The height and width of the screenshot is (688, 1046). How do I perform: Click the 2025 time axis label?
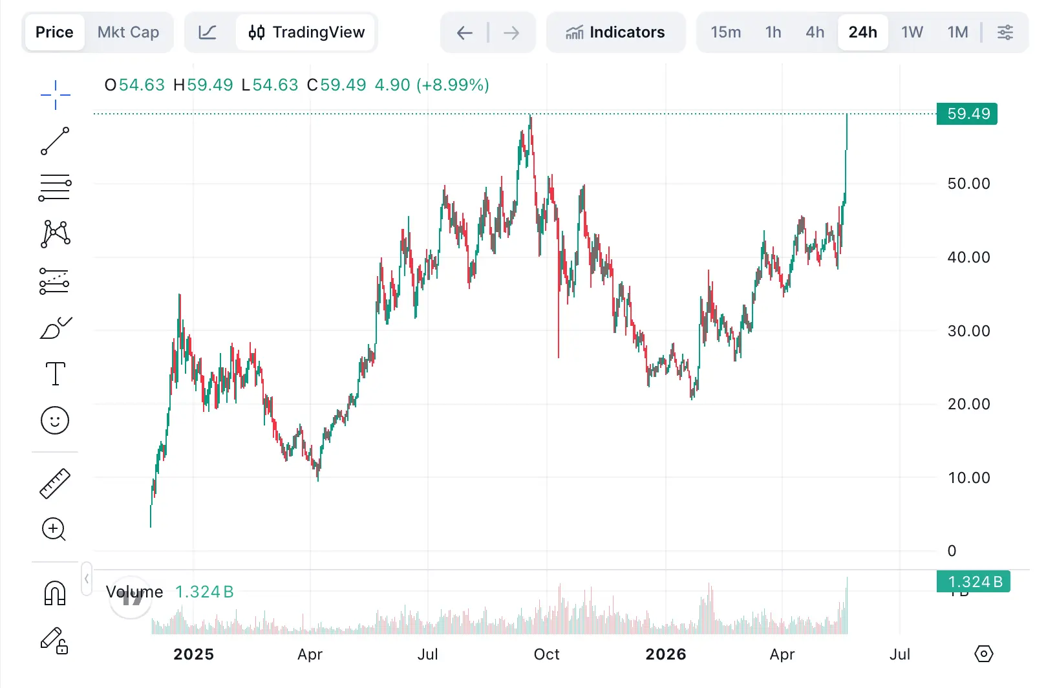194,654
